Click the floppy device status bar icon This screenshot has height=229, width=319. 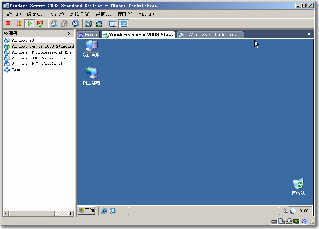coord(289,221)
